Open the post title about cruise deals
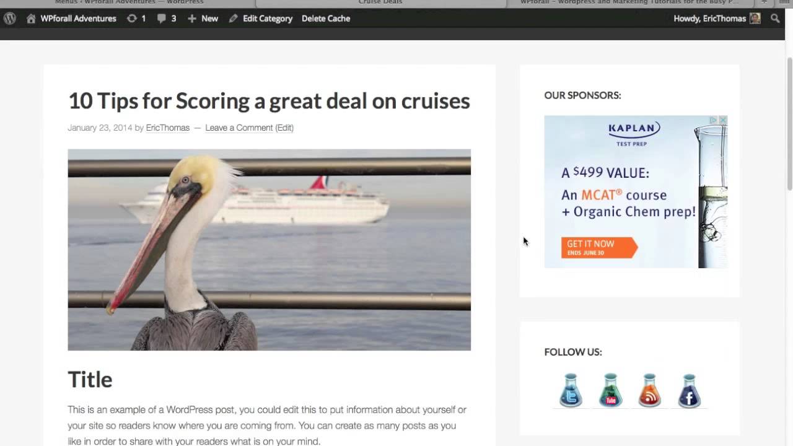793x446 pixels. point(269,101)
